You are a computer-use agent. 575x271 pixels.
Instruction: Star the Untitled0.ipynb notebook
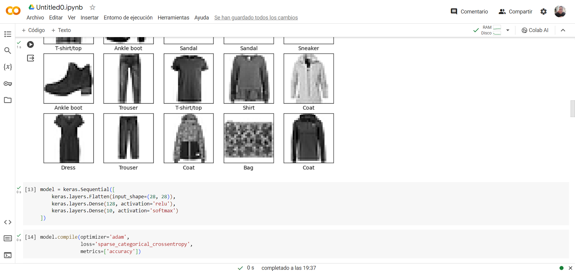pos(93,7)
